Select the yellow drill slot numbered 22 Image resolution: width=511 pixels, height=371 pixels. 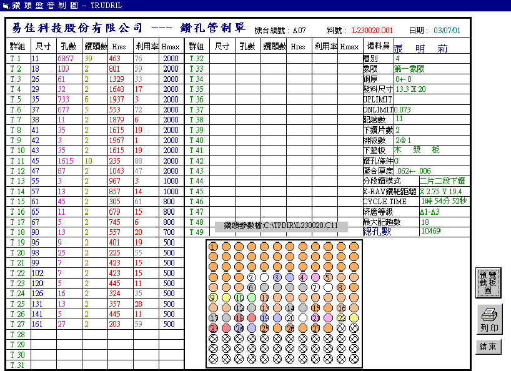341,318
